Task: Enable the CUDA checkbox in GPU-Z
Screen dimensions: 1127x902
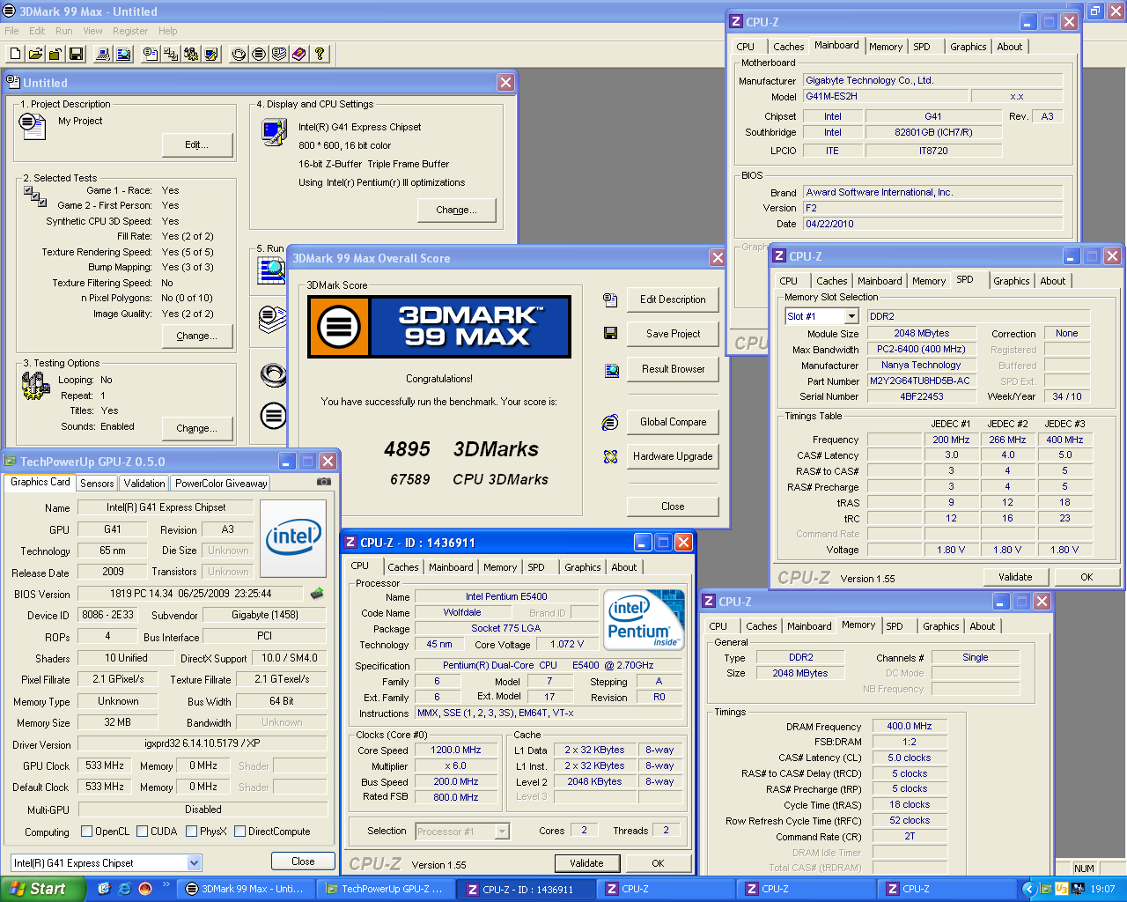Action: pos(142,831)
